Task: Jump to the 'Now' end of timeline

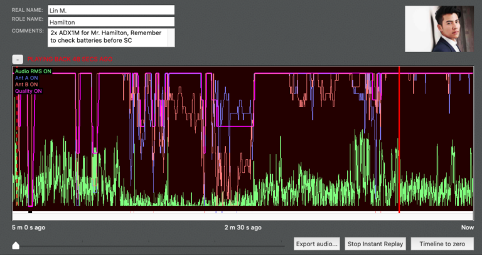Action: pos(468,227)
